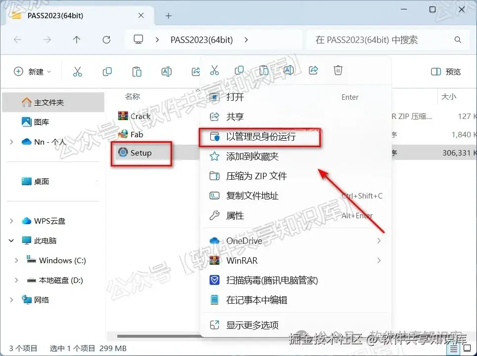477x356 pixels.
Task: Click the Share icon in the context menu toolbar
Action: (x=313, y=70)
